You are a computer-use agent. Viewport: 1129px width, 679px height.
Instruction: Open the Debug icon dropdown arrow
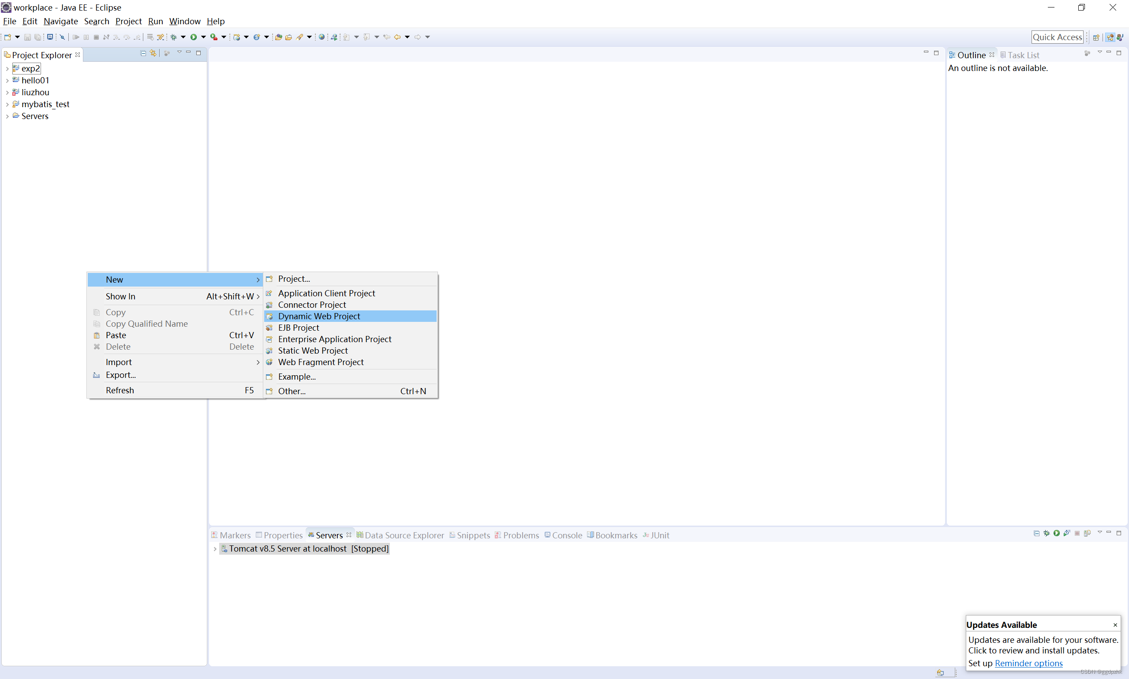tap(183, 37)
